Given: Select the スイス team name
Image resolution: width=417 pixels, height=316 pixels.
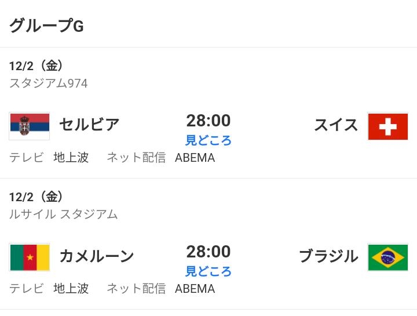Looking at the screenshot, I should pyautogui.click(x=336, y=125).
